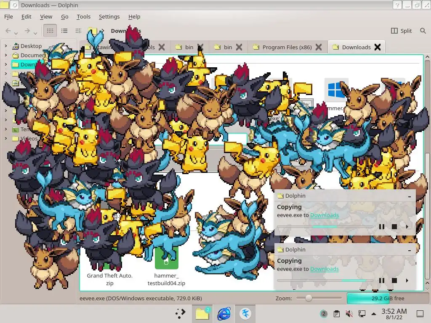Open the forward history dropdown arrow
This screenshot has width=431, height=323.
35,33
